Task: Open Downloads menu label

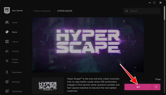Action: [x=17, y=72]
